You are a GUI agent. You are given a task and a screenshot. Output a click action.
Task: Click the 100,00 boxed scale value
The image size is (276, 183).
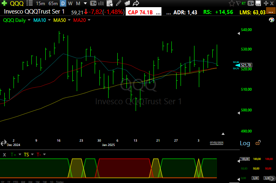point(245,159)
